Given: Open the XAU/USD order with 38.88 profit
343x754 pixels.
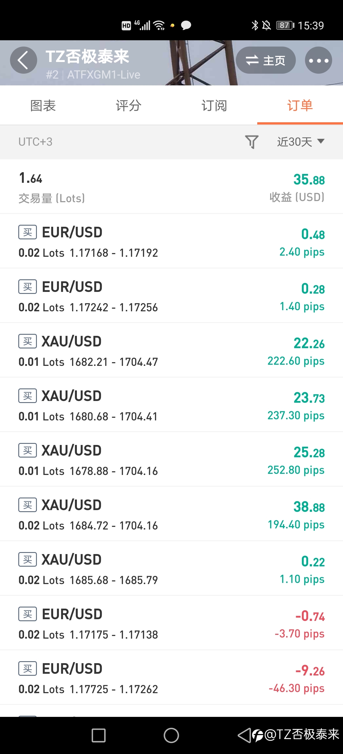Looking at the screenshot, I should [171, 514].
